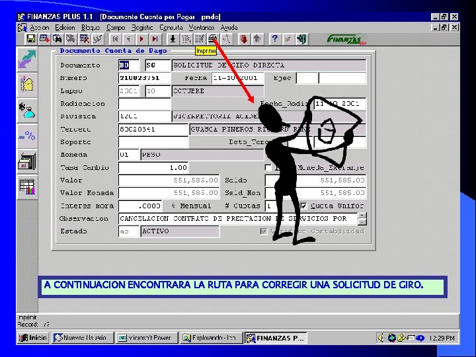The width and height of the screenshot is (476, 357).
Task: Click the Documento field containing BD
Action: (x=129, y=65)
